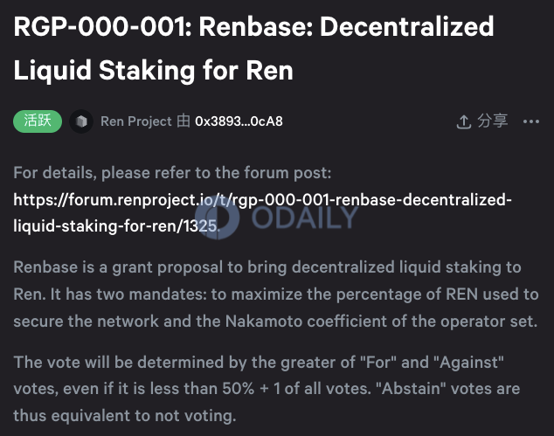
Task: Click the 分享 share label
Action: tap(493, 121)
